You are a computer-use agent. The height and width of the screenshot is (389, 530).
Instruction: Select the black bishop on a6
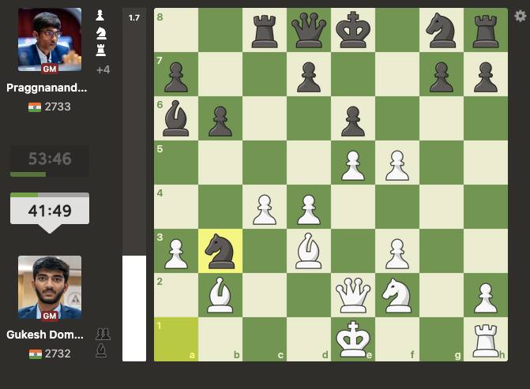pos(176,118)
